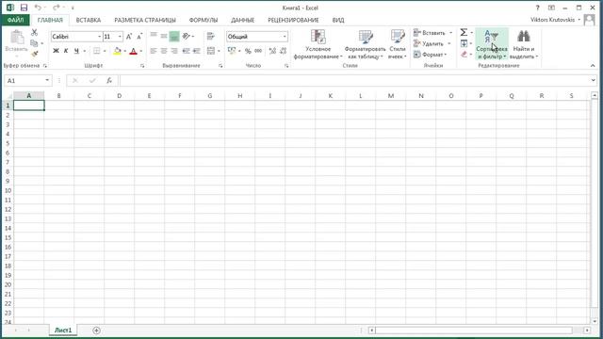This screenshot has width=603, height=339.
Task: Toggle italic formatting (К)
Action: click(x=66, y=51)
